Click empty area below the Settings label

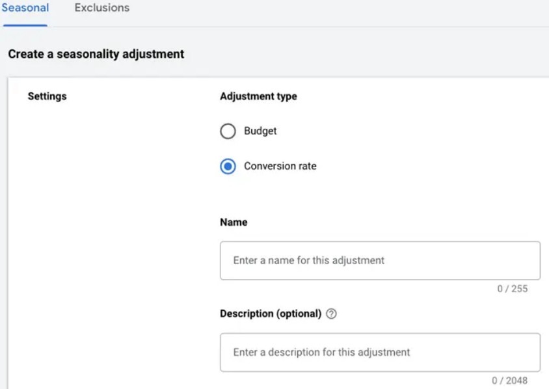tap(98, 228)
